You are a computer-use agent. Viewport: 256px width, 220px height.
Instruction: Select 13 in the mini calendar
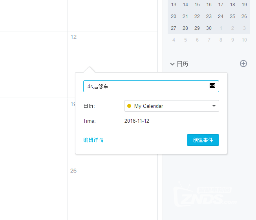[174, 5]
